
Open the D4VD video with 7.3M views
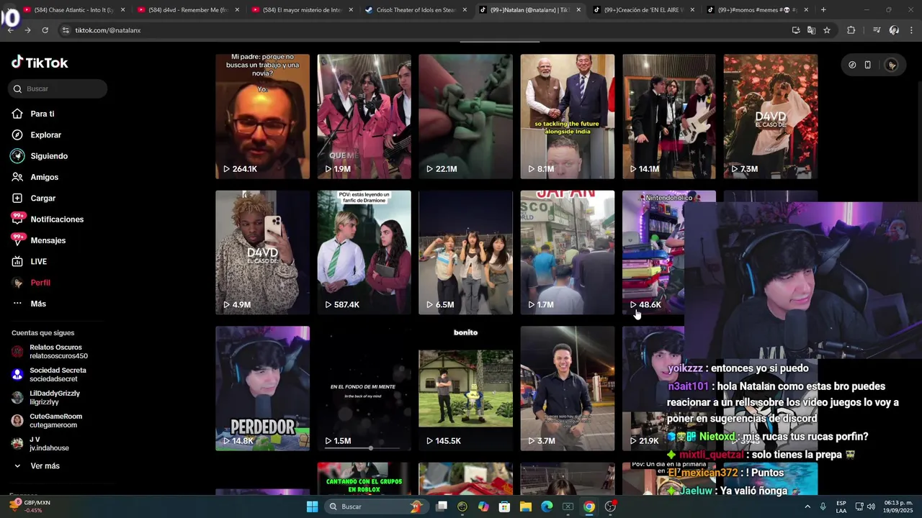(x=771, y=116)
